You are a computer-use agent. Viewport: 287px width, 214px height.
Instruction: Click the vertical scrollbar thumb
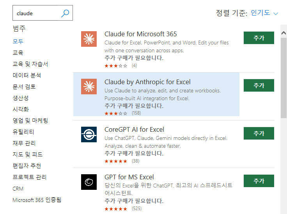pyautogui.click(x=283, y=78)
